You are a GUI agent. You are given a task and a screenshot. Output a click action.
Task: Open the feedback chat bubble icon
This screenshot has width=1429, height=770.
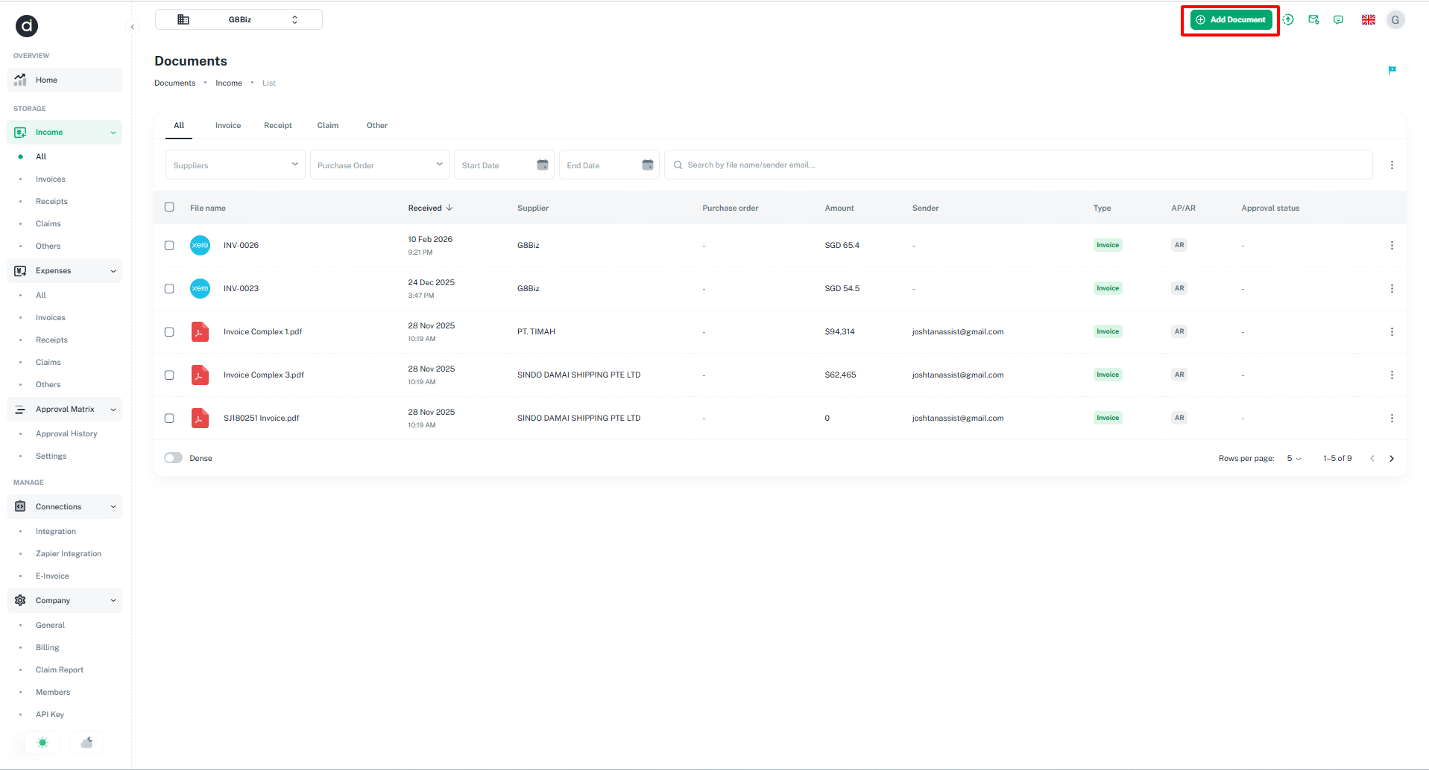coord(1339,20)
